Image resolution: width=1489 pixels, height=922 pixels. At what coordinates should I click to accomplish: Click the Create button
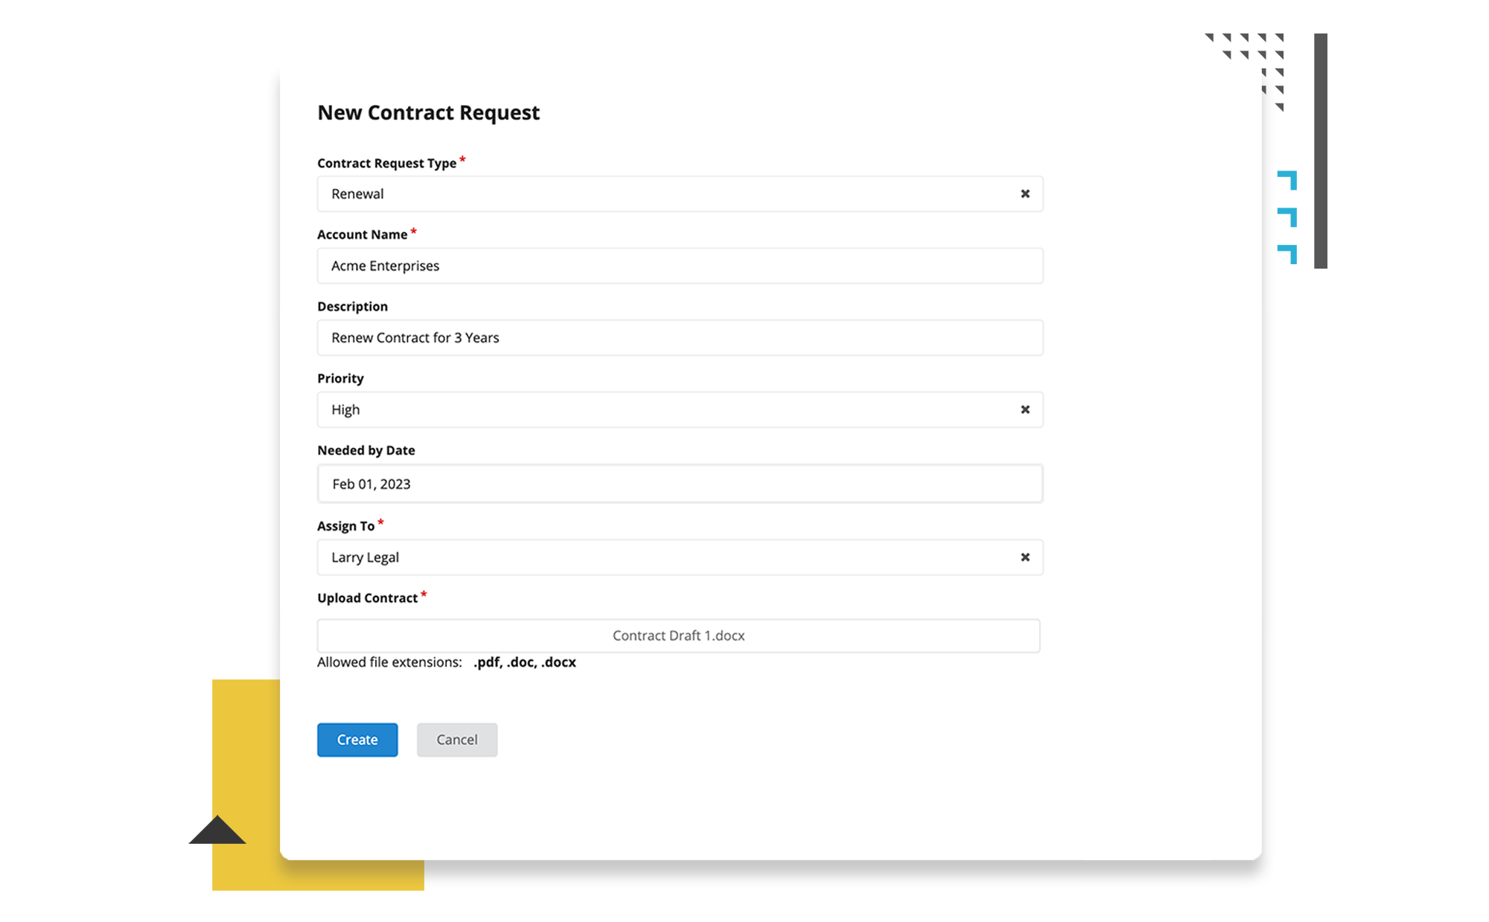pos(357,740)
